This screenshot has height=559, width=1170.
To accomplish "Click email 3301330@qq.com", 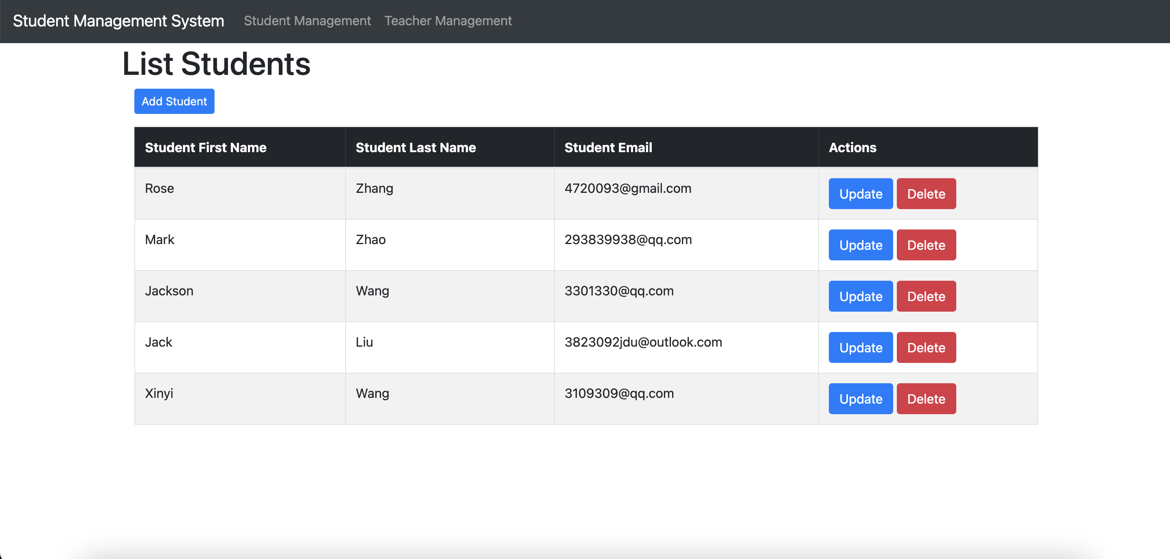I will (619, 291).
